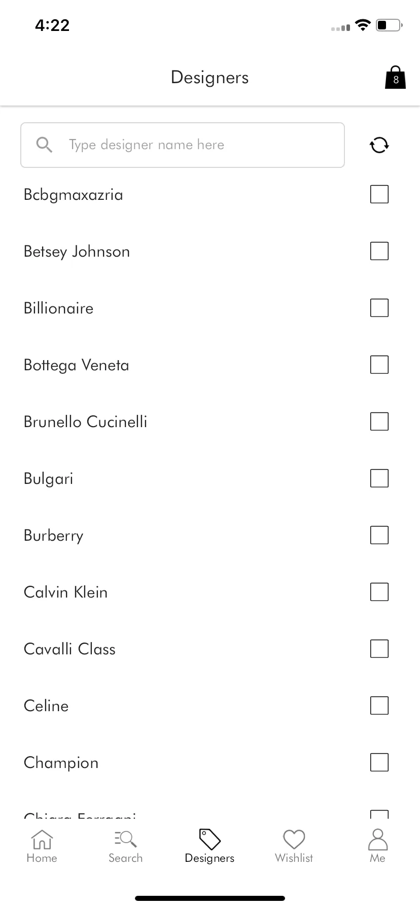Viewport: 420px width, 909px height.
Task: Tap the Brunello Cucinelli designer name
Action: 85,422
